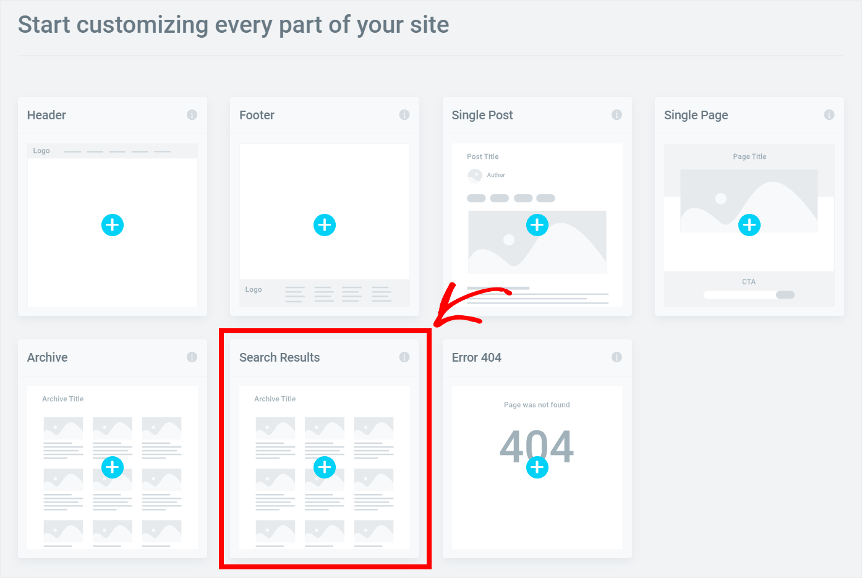View info icon beside Search Results
The image size is (862, 578).
[404, 357]
